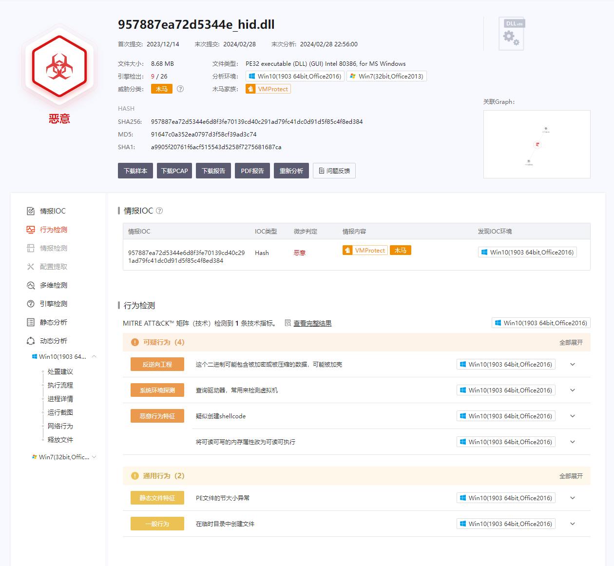Image resolution: width=614 pixels, height=566 pixels.
Task: Click the 情报IOC sidebar icon
Action: 31,211
